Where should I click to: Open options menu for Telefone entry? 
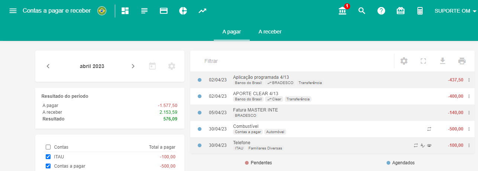click(469, 145)
